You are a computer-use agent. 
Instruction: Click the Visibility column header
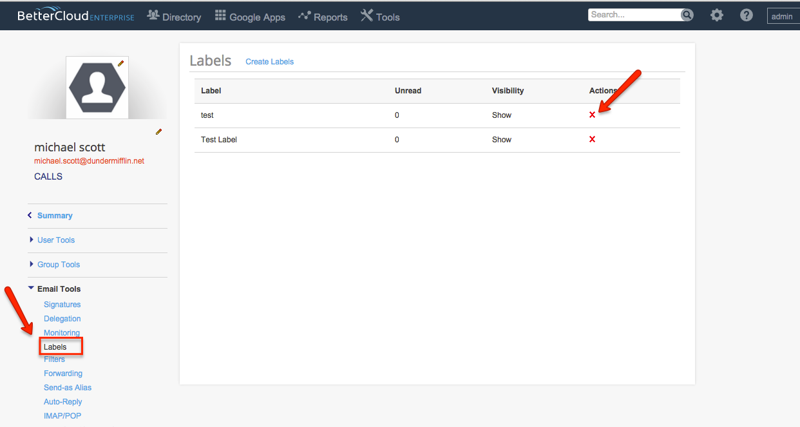coord(508,91)
